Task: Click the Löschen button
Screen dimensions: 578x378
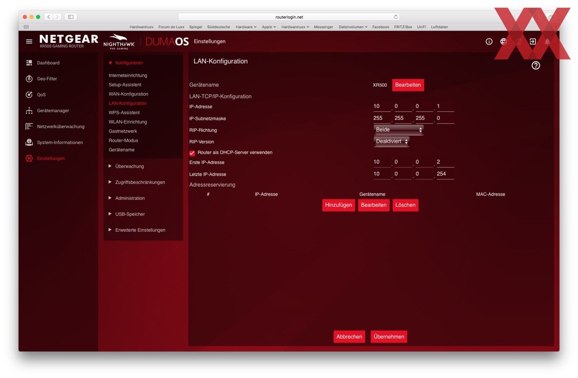Action: pyautogui.click(x=405, y=205)
